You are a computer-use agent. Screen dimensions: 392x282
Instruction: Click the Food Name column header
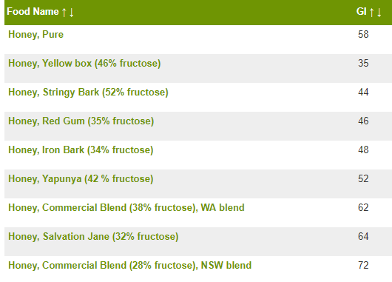pyautogui.click(x=33, y=12)
